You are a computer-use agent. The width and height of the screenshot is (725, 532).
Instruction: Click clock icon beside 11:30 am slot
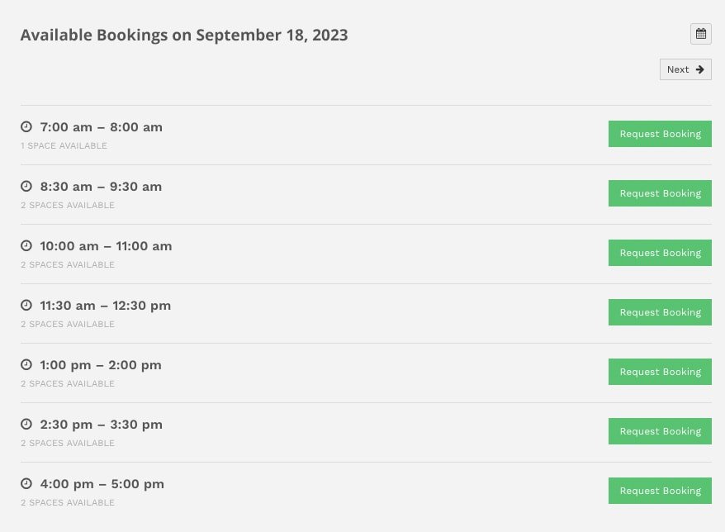pyautogui.click(x=26, y=305)
